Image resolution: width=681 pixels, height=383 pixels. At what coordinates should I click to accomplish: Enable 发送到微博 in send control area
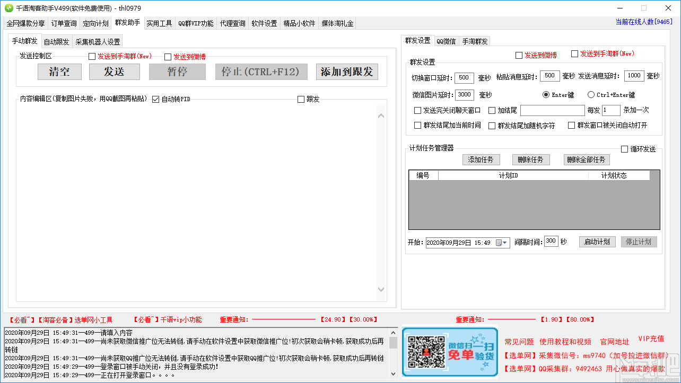click(168, 57)
